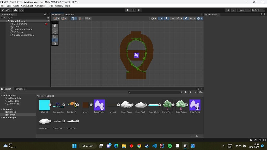Select the Scale tool

[54, 36]
